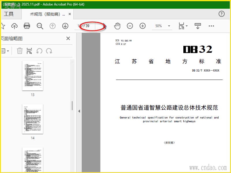This screenshot has width=231, height=173.
Task: Click the CCS R 07 text
Action: point(121,44)
